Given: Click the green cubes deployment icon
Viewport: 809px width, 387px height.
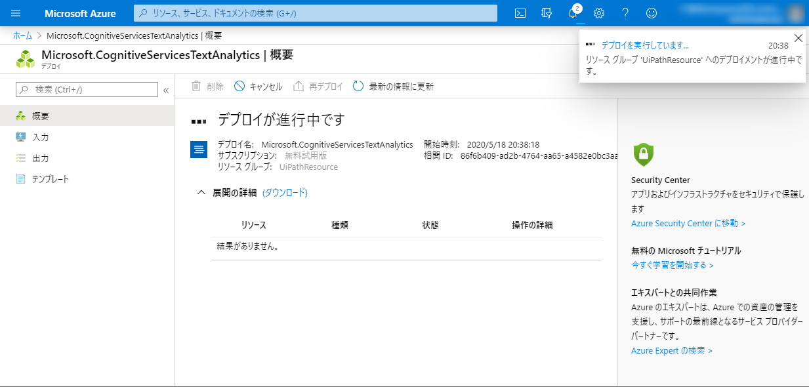Looking at the screenshot, I should [26, 58].
